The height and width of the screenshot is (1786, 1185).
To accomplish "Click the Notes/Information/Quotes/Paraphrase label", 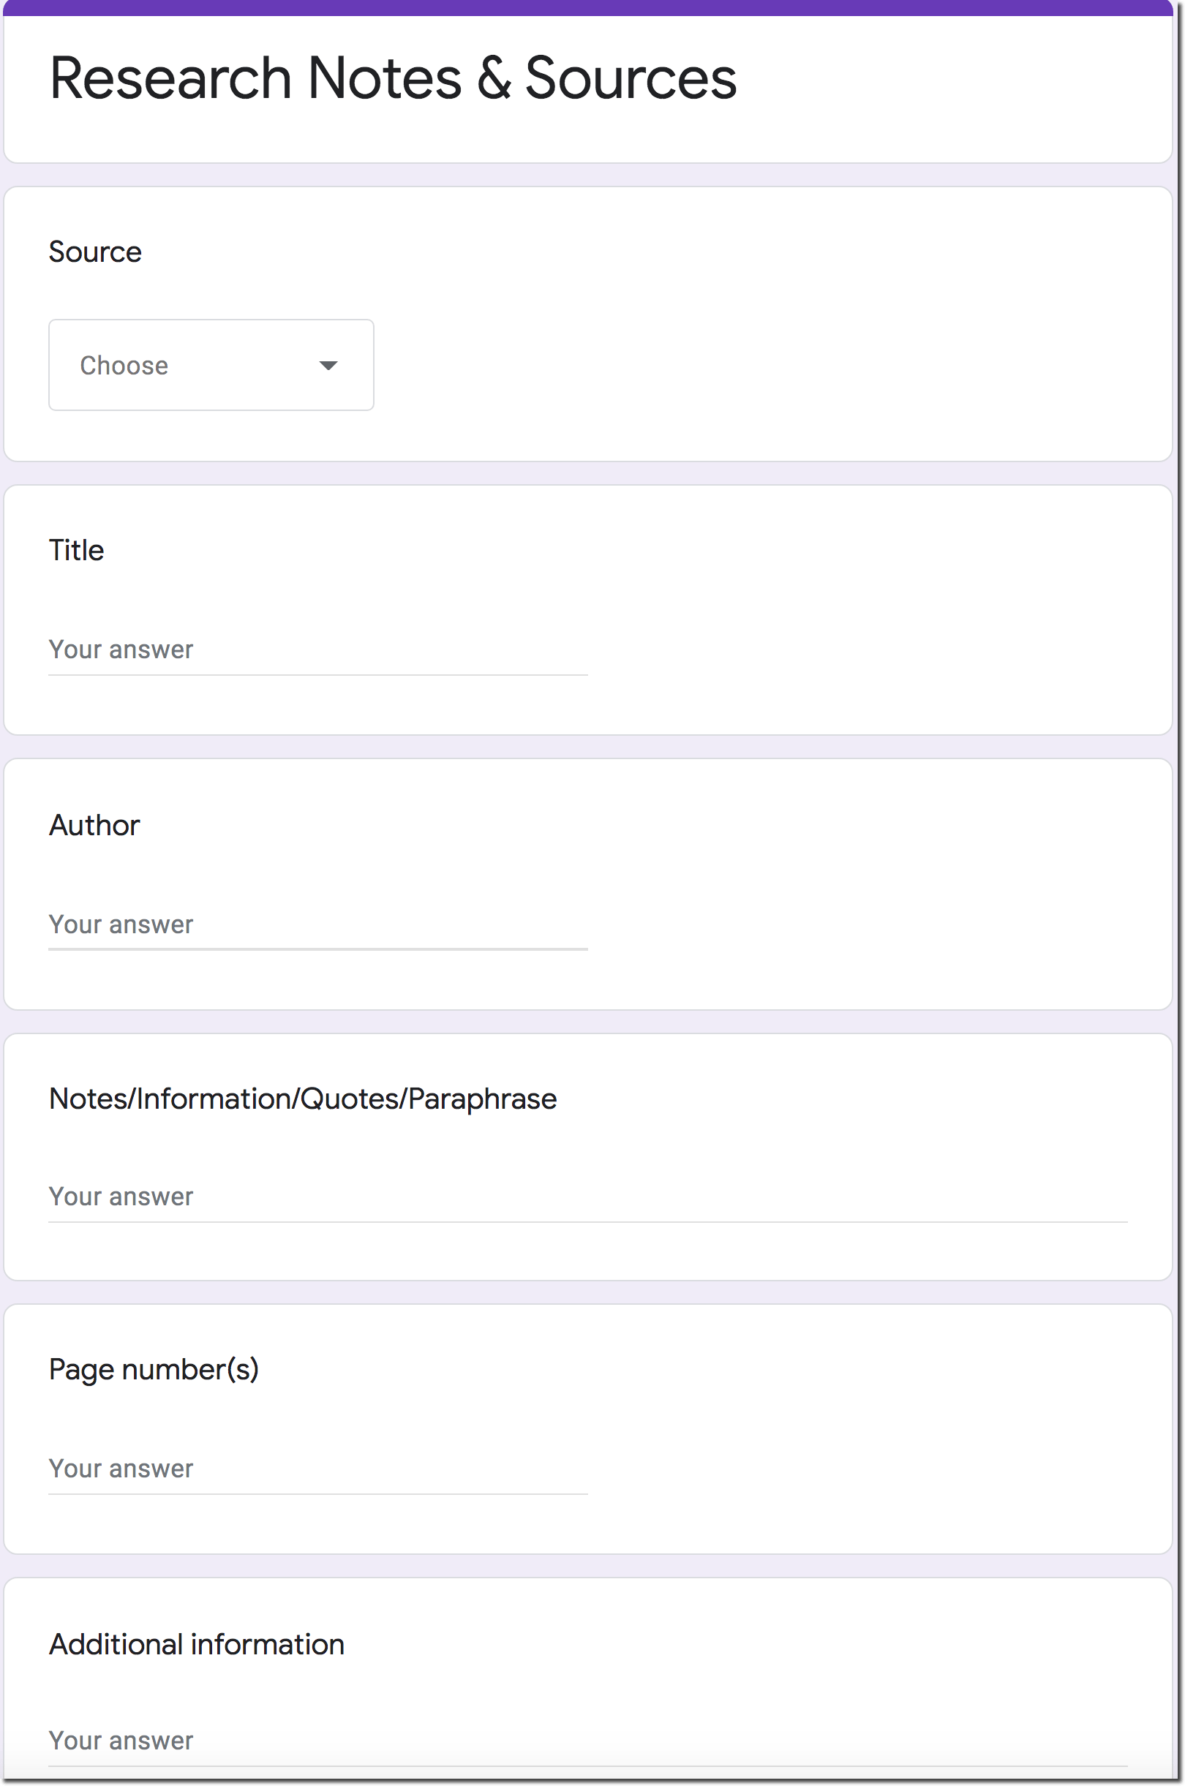I will click(302, 1099).
